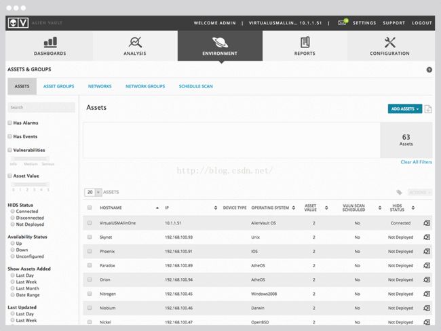Select Show Assets Added Last Week radio
Screen dimensions: 441x331
(12, 281)
